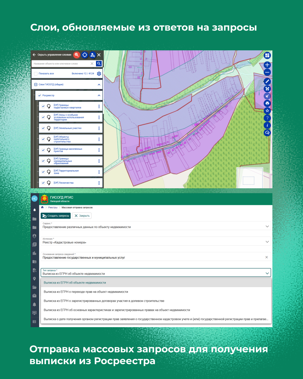
Task: Open the map info icon
Action: point(267,125)
